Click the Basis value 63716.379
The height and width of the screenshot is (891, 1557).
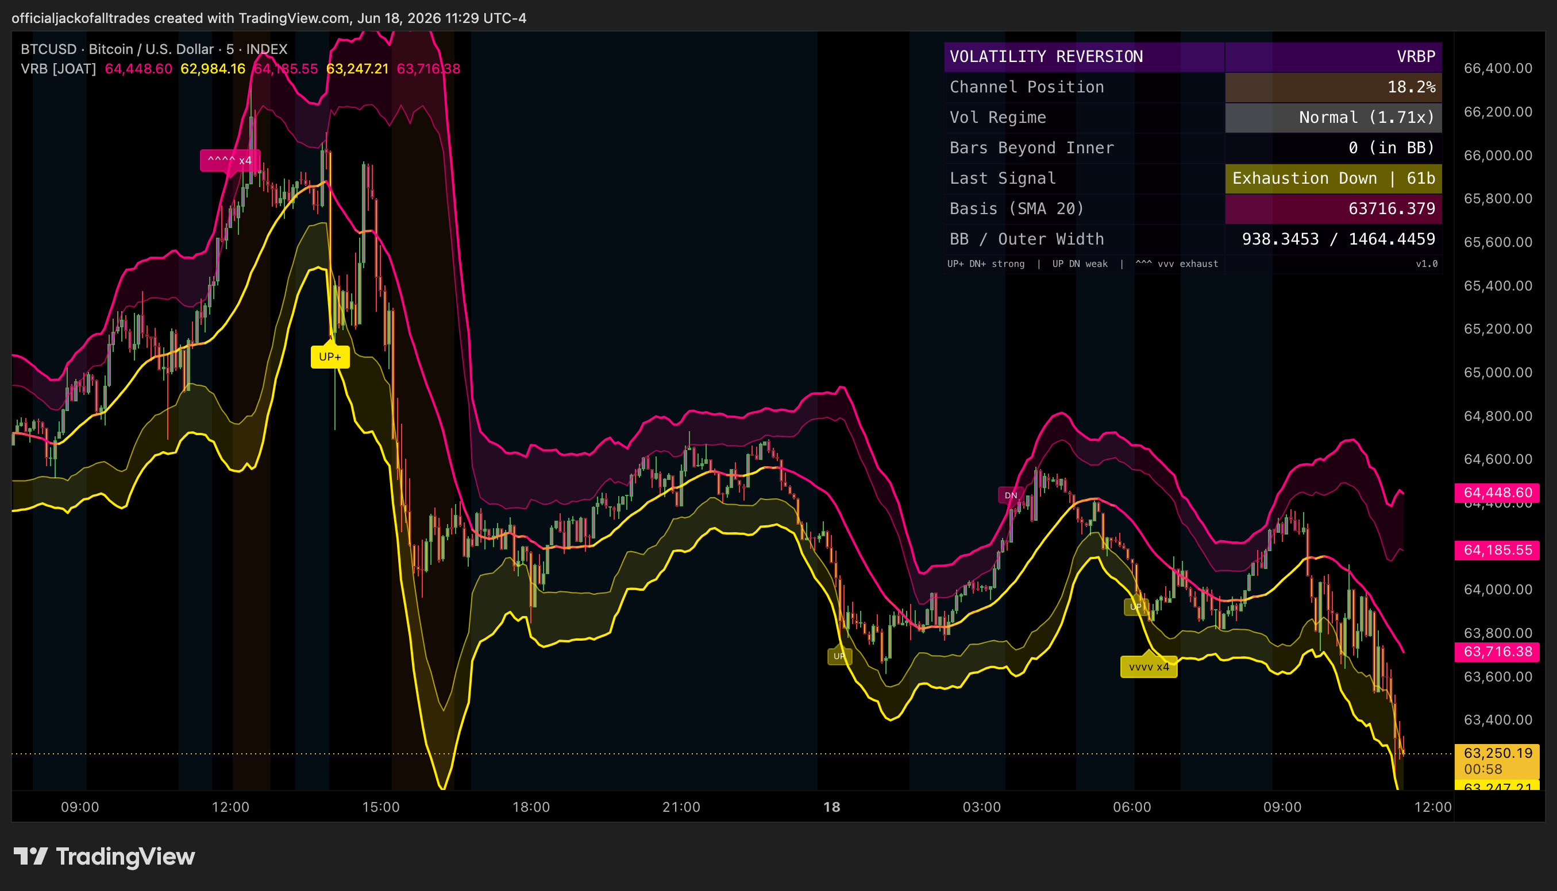(x=1333, y=208)
